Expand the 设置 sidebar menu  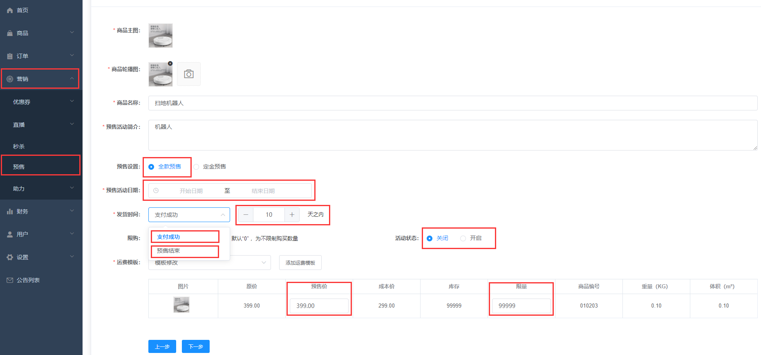72,257
